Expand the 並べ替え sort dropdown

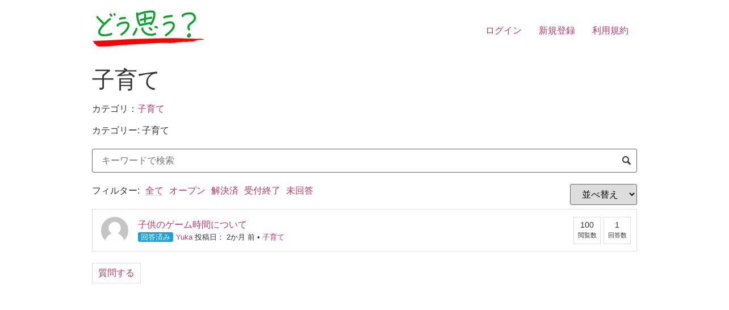(604, 194)
